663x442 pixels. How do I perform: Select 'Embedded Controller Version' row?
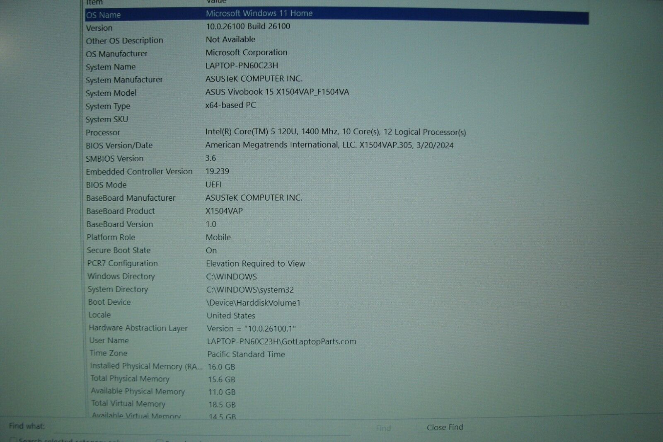139,172
